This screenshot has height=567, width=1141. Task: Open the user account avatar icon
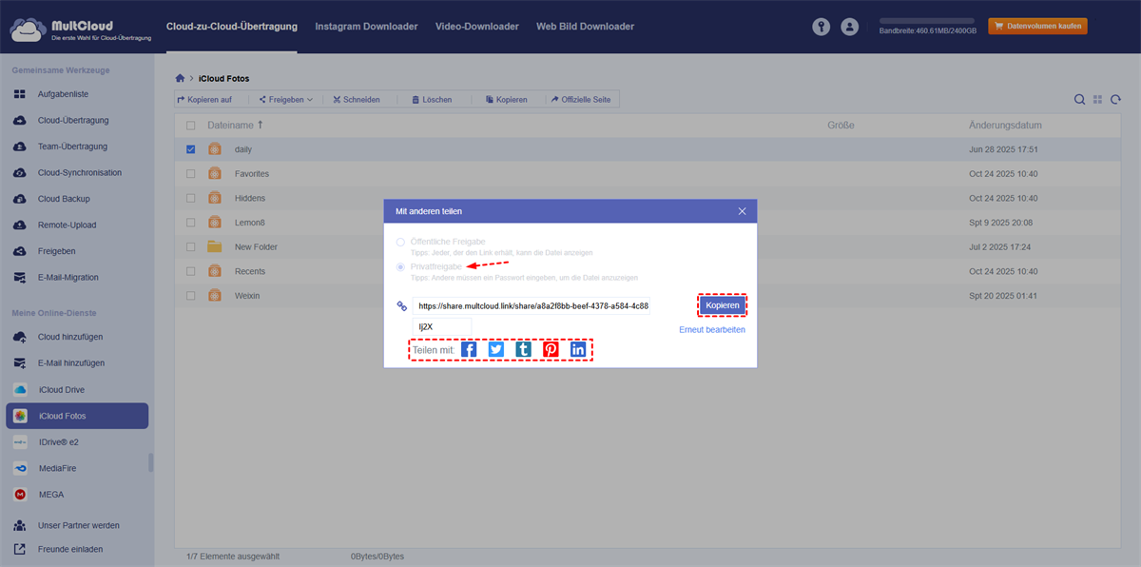click(850, 28)
